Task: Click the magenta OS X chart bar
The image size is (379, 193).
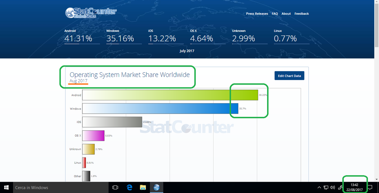Action: click(x=93, y=136)
